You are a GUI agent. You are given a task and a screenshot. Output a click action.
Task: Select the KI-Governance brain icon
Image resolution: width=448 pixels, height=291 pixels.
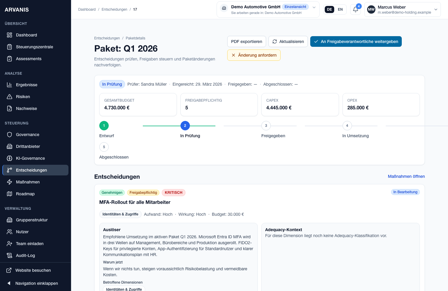[x=9, y=158]
